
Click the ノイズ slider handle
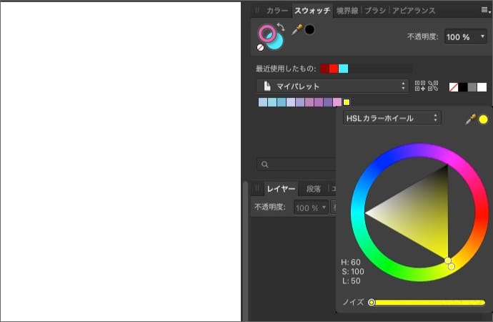(x=372, y=302)
